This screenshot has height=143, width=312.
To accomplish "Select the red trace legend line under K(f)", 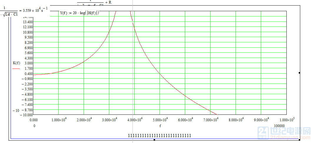I will [x=16, y=68].
